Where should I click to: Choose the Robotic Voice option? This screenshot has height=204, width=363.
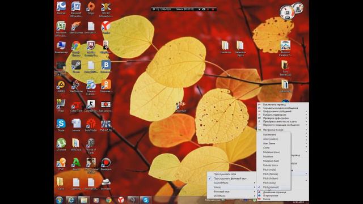point(273,165)
